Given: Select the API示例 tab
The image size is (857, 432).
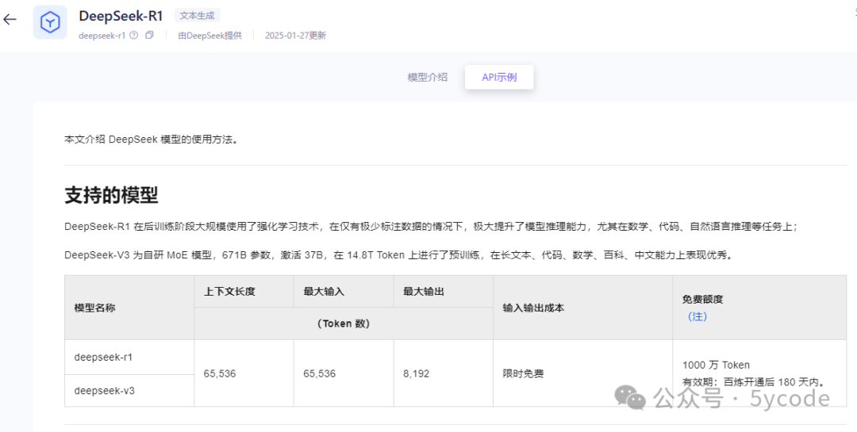Looking at the screenshot, I should pyautogui.click(x=499, y=77).
